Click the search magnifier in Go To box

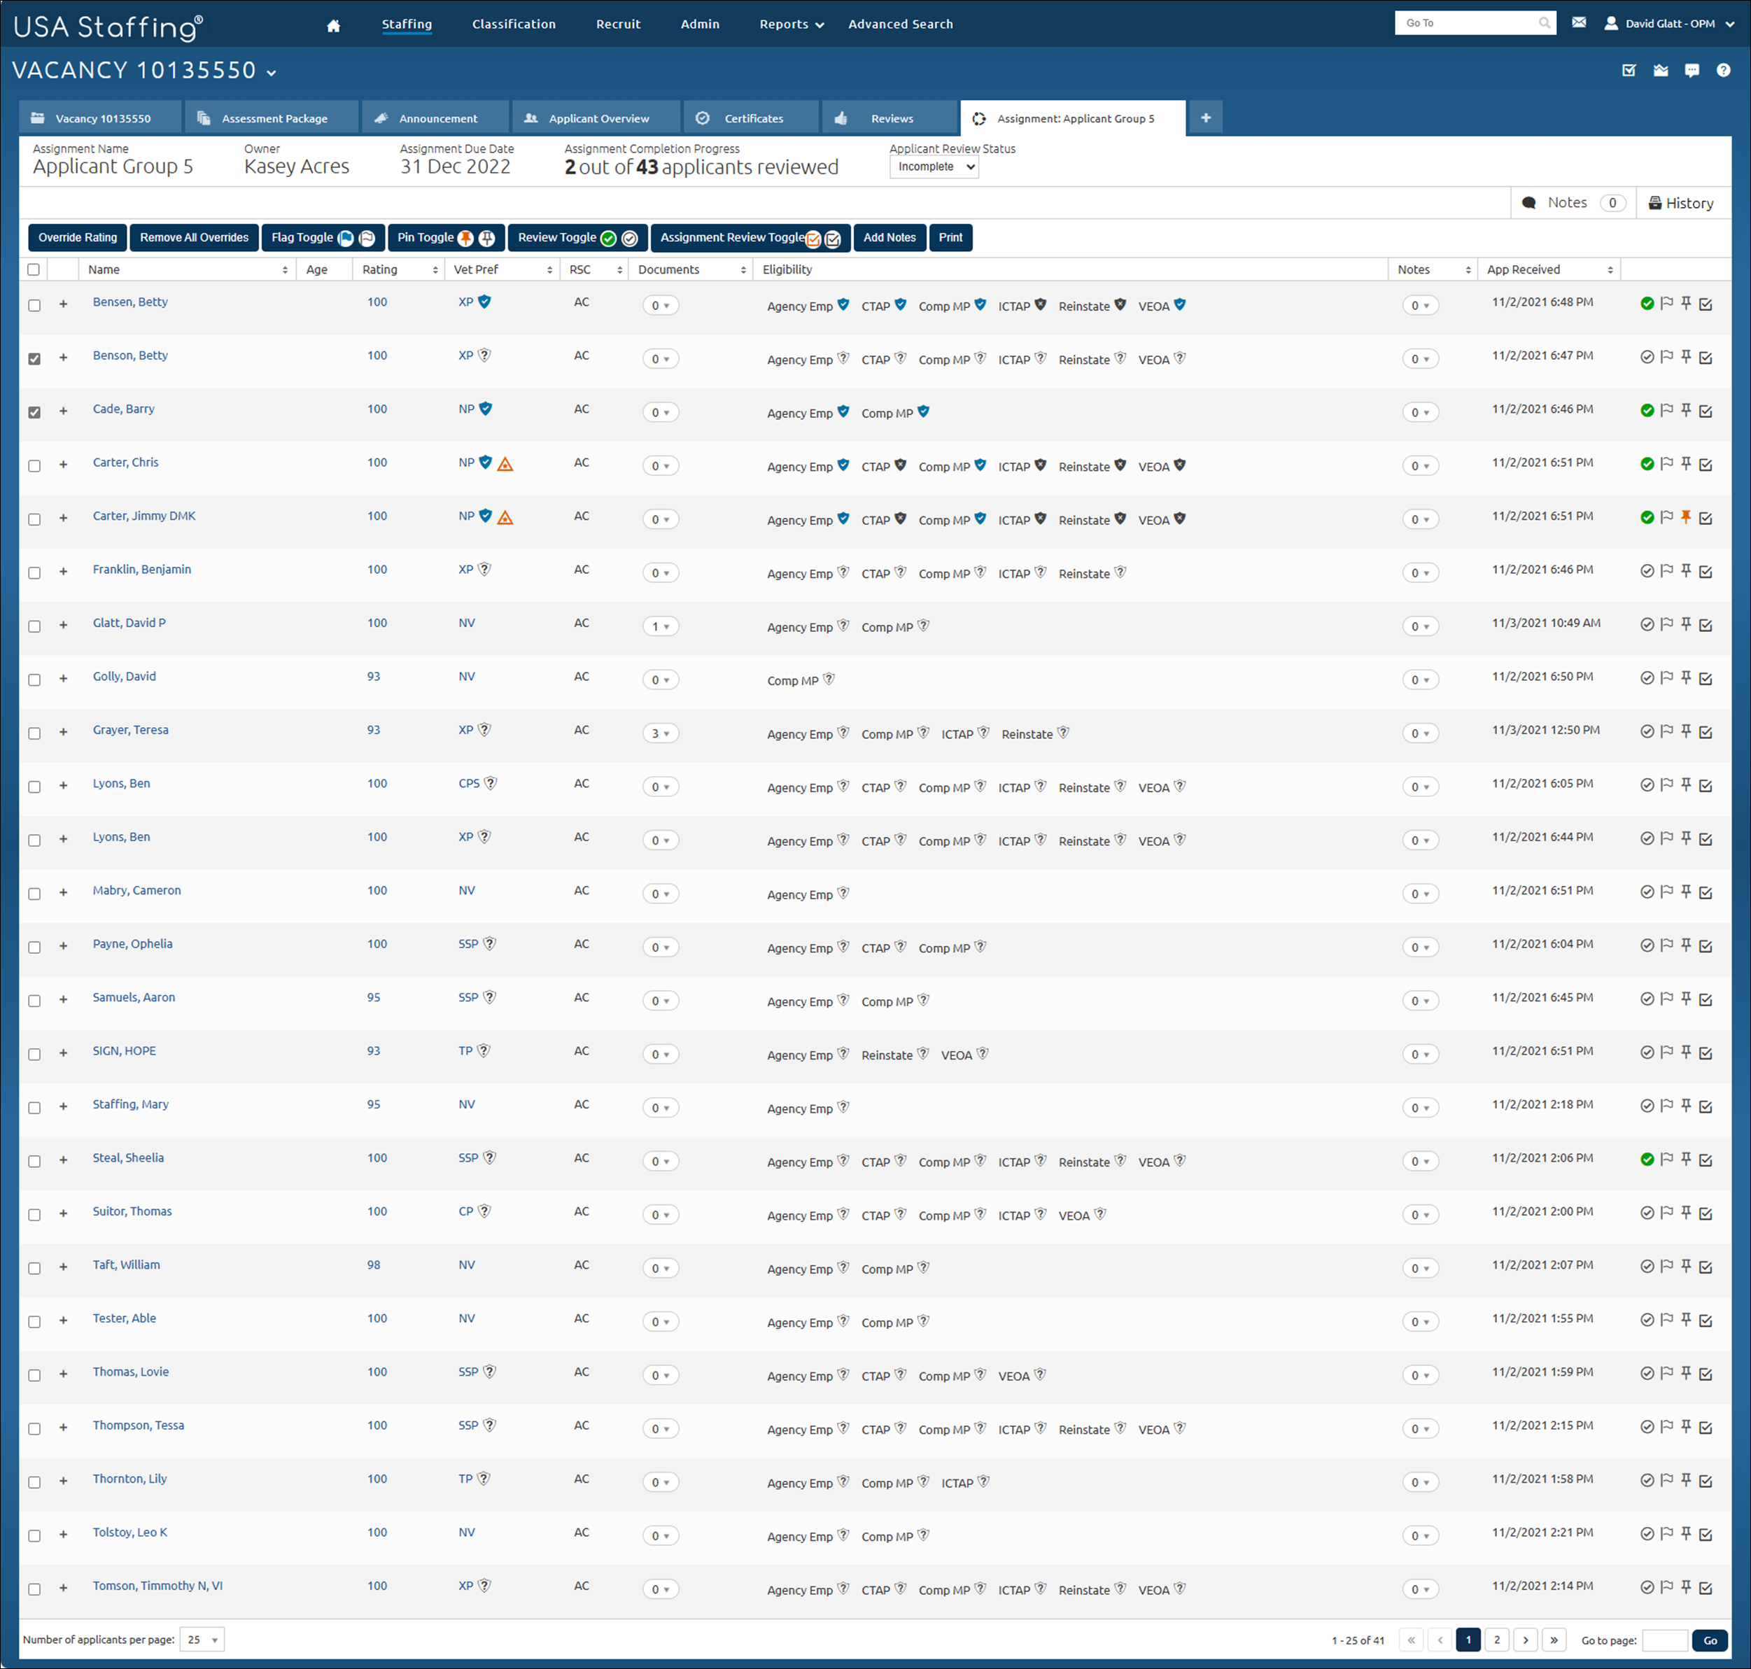(x=1545, y=23)
